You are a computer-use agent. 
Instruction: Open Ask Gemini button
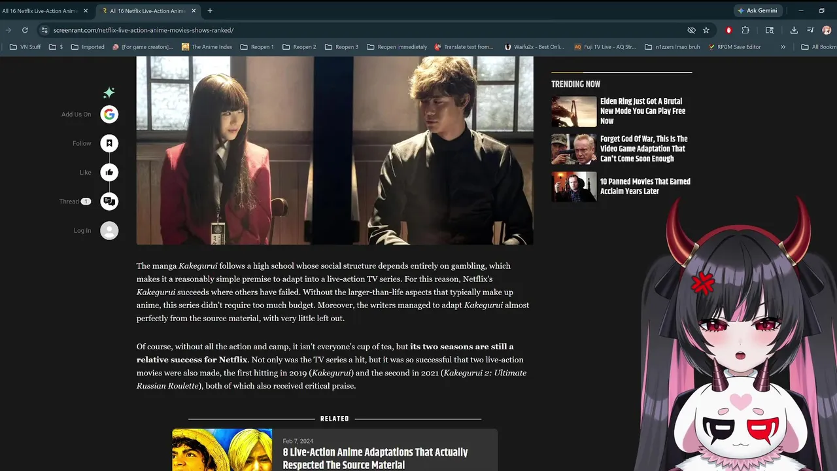coord(758,10)
